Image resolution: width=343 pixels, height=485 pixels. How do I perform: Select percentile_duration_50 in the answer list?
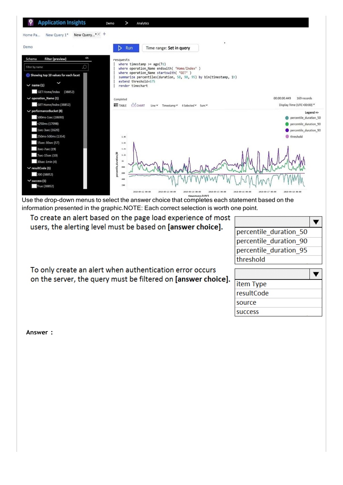click(278, 232)
